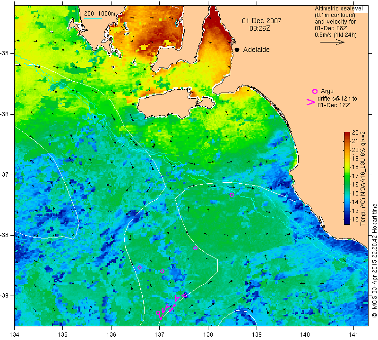Screen dimensions: 378x340
Task: Click the '(0.1m contours)' text
Action: [x=335, y=15]
